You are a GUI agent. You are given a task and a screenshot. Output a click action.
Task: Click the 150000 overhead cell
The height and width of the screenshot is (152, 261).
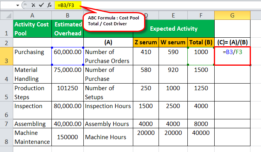[67, 137]
